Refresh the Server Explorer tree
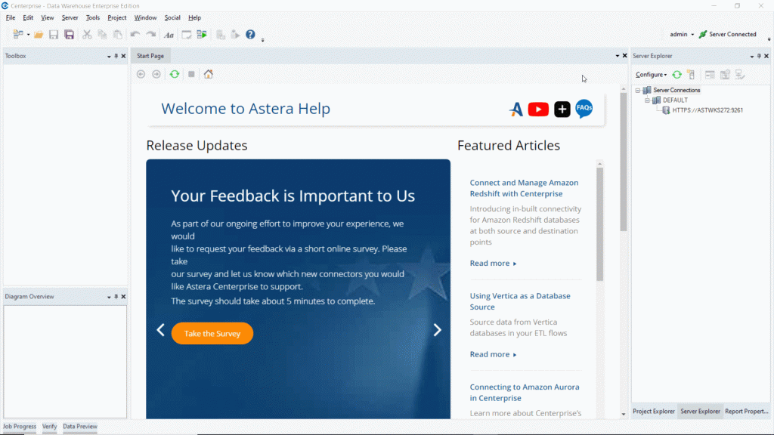 point(677,75)
